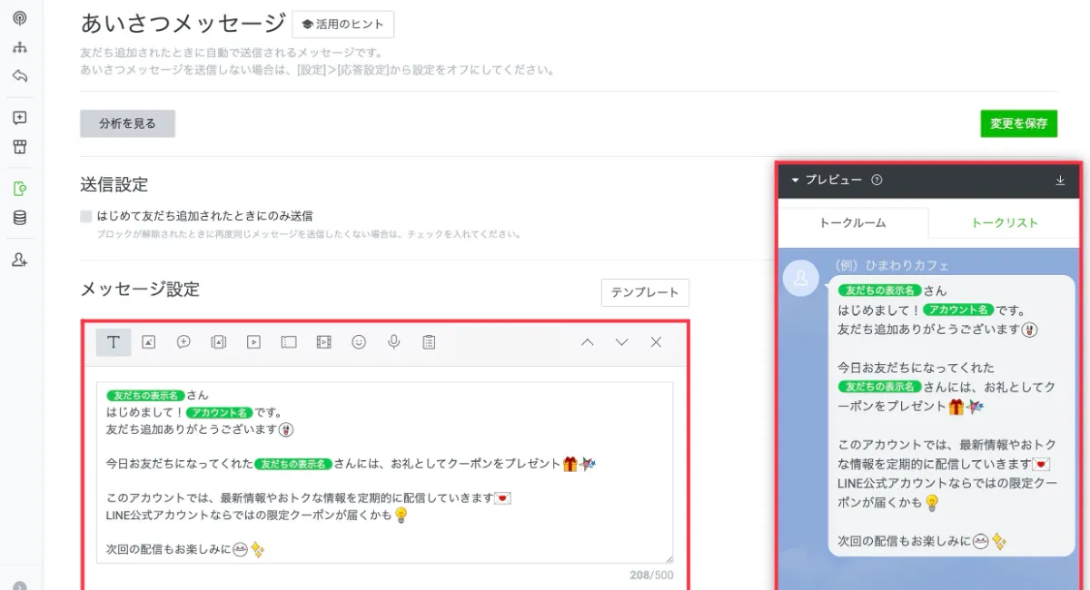Click the あいさつメッセージ page title
1090x590 pixels.
(183, 24)
